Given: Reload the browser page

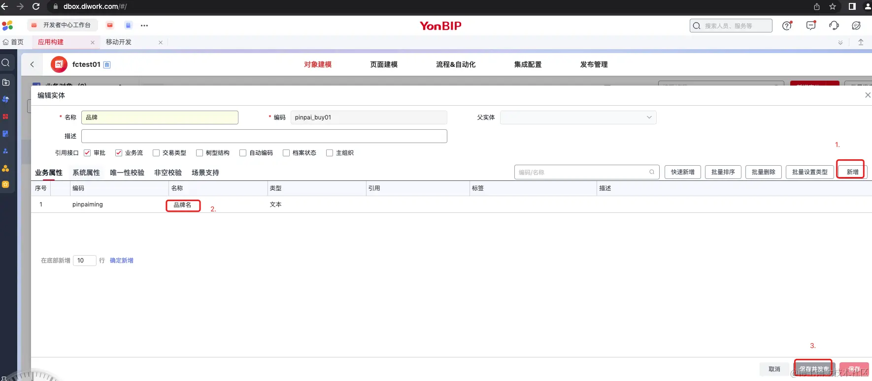Looking at the screenshot, I should 36,6.
